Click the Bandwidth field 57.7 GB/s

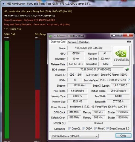pos(118,101)
